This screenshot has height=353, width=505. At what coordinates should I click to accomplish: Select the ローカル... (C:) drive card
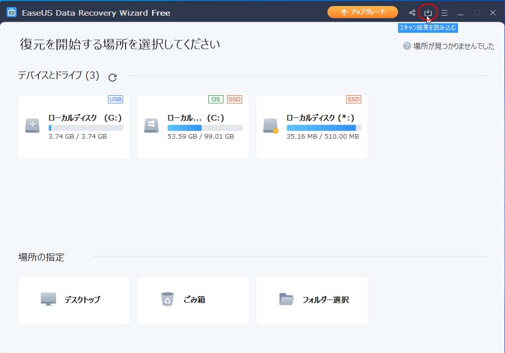click(193, 127)
